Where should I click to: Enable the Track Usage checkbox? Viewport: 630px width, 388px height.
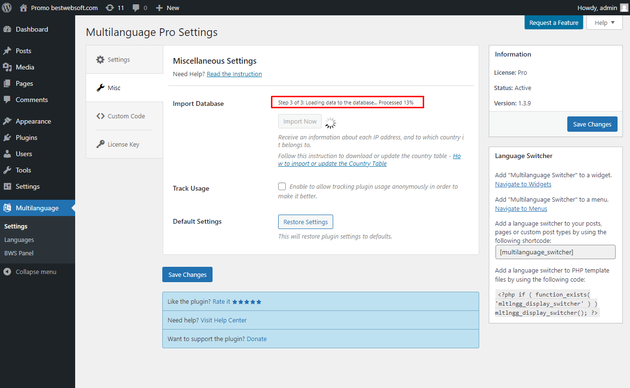tap(282, 186)
